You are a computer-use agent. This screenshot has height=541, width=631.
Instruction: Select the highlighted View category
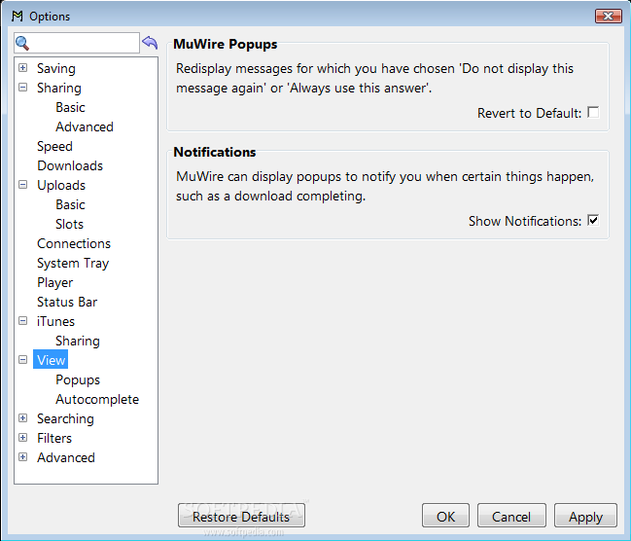51,360
